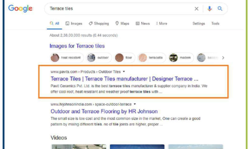The height and width of the screenshot is (149, 249).
Task: Switch to the Images tab
Action: click(74, 24)
